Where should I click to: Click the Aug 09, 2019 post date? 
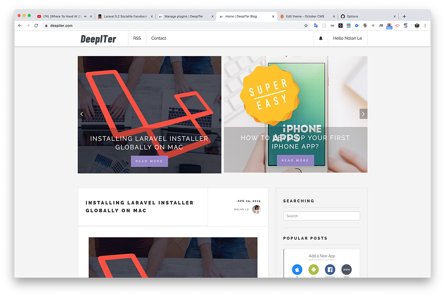249,201
